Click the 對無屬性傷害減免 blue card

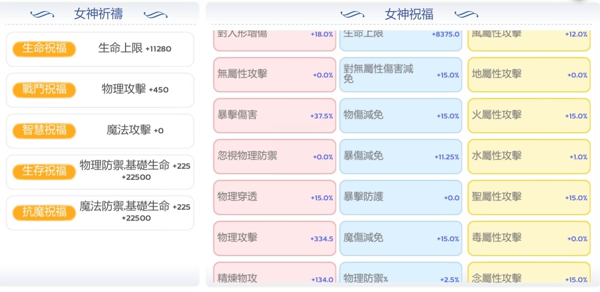[400, 75]
